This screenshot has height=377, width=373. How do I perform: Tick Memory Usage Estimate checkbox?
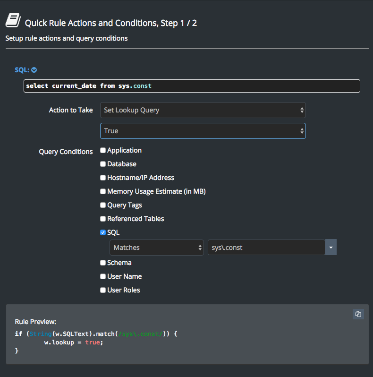tap(103, 192)
